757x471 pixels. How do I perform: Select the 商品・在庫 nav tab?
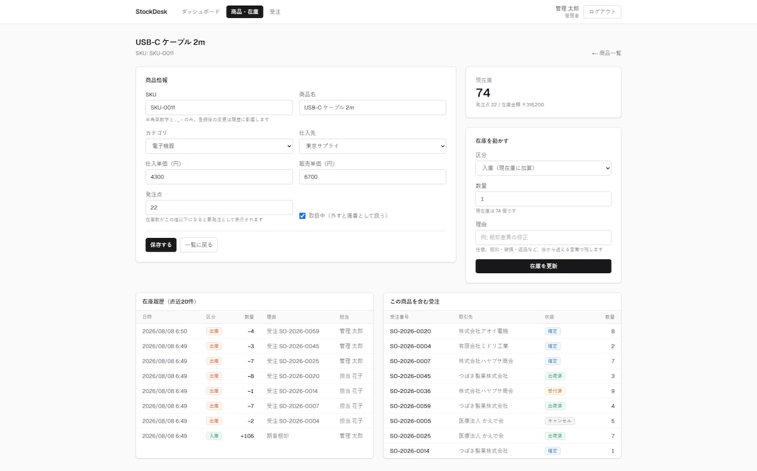pos(244,12)
